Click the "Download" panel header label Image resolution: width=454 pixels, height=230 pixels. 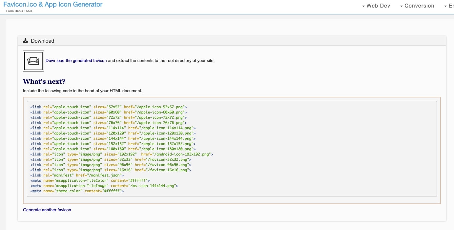42,41
